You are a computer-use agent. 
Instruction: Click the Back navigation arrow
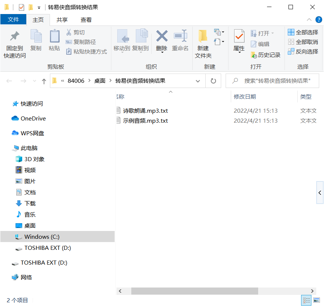pos(9,81)
